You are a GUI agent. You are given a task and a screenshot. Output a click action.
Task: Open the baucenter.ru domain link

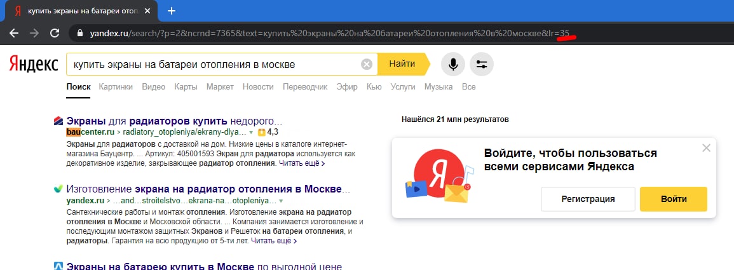click(90, 132)
